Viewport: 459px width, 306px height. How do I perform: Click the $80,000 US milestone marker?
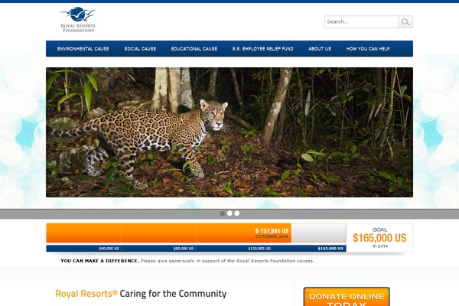[184, 249]
